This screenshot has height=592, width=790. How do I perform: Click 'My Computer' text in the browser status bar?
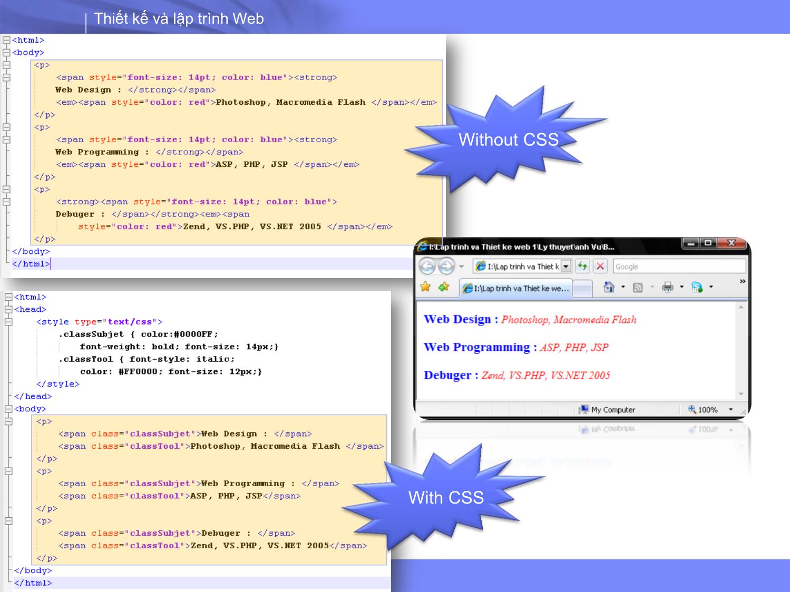pyautogui.click(x=613, y=410)
